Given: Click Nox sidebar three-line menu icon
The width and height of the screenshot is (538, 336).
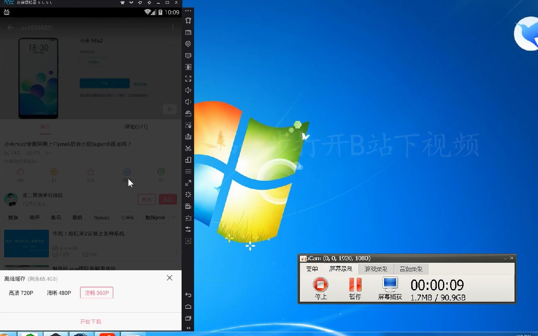Looking at the screenshot, I should [x=188, y=171].
